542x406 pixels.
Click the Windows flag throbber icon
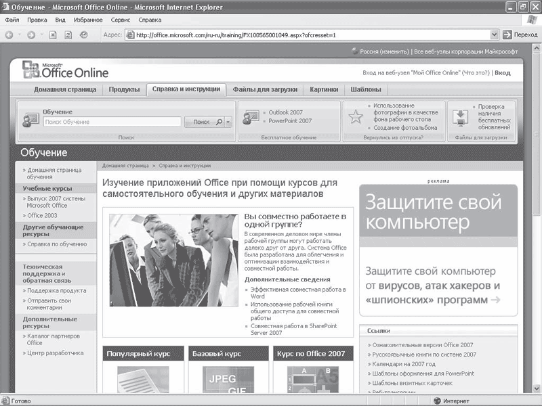coord(532,20)
